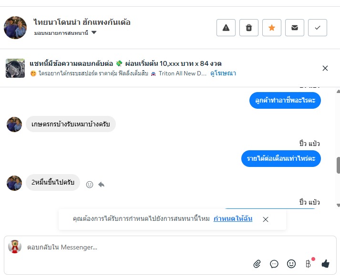Mark conversation as spam with warning icon
The height and width of the screenshot is (280, 340).
pos(226,28)
